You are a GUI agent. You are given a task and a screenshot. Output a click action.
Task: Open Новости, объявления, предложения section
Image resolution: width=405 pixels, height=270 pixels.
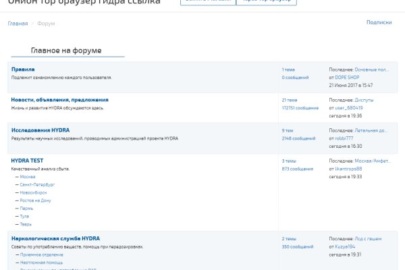59,100
